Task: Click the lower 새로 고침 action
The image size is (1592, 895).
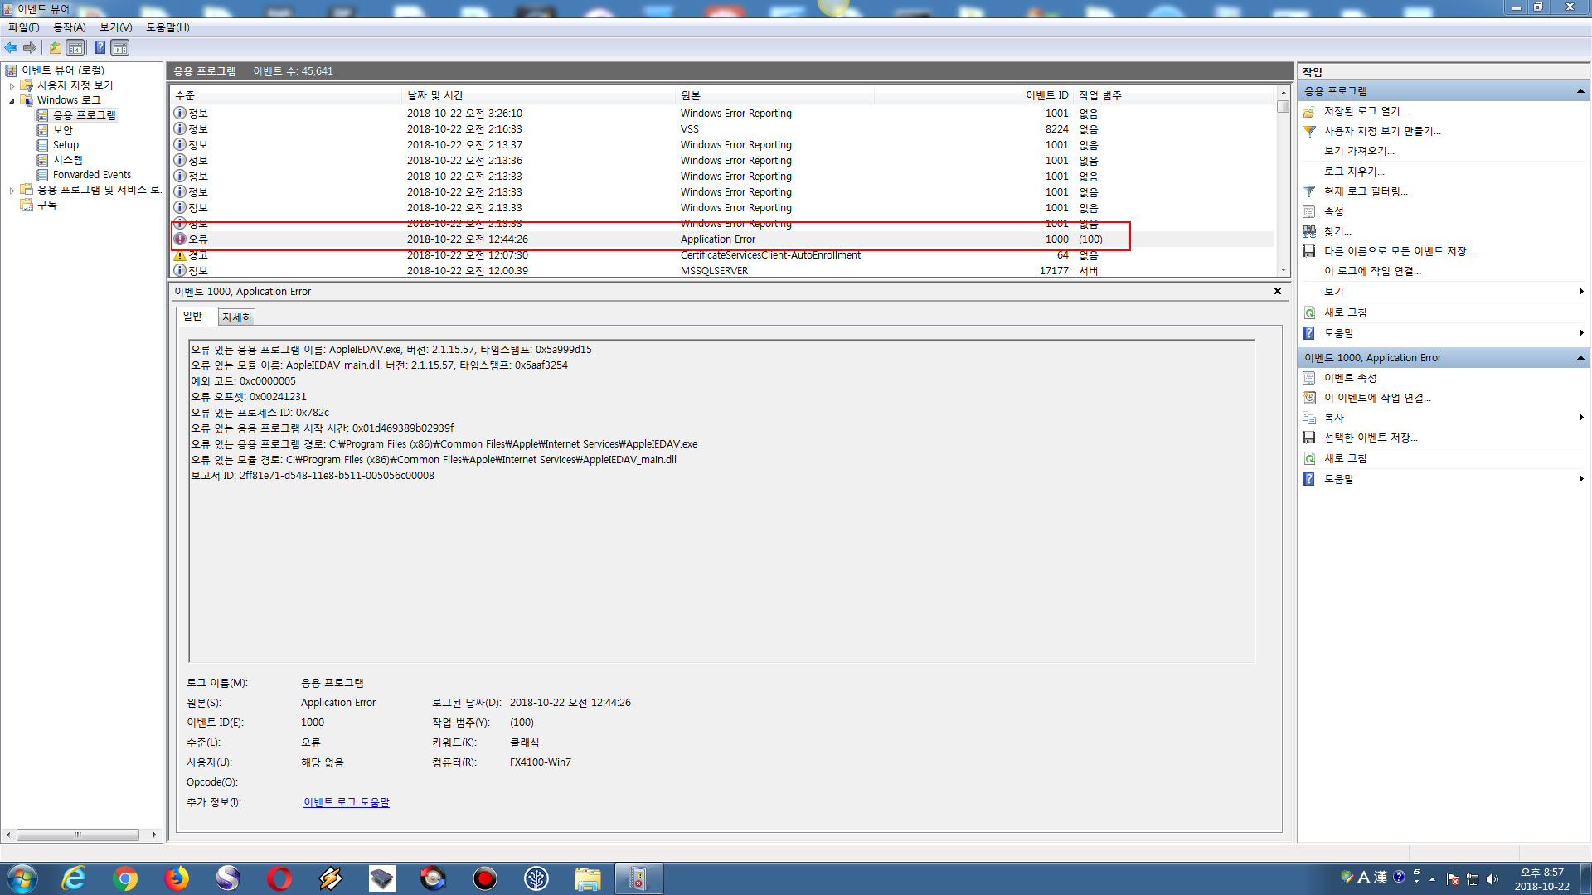Action: (1345, 458)
